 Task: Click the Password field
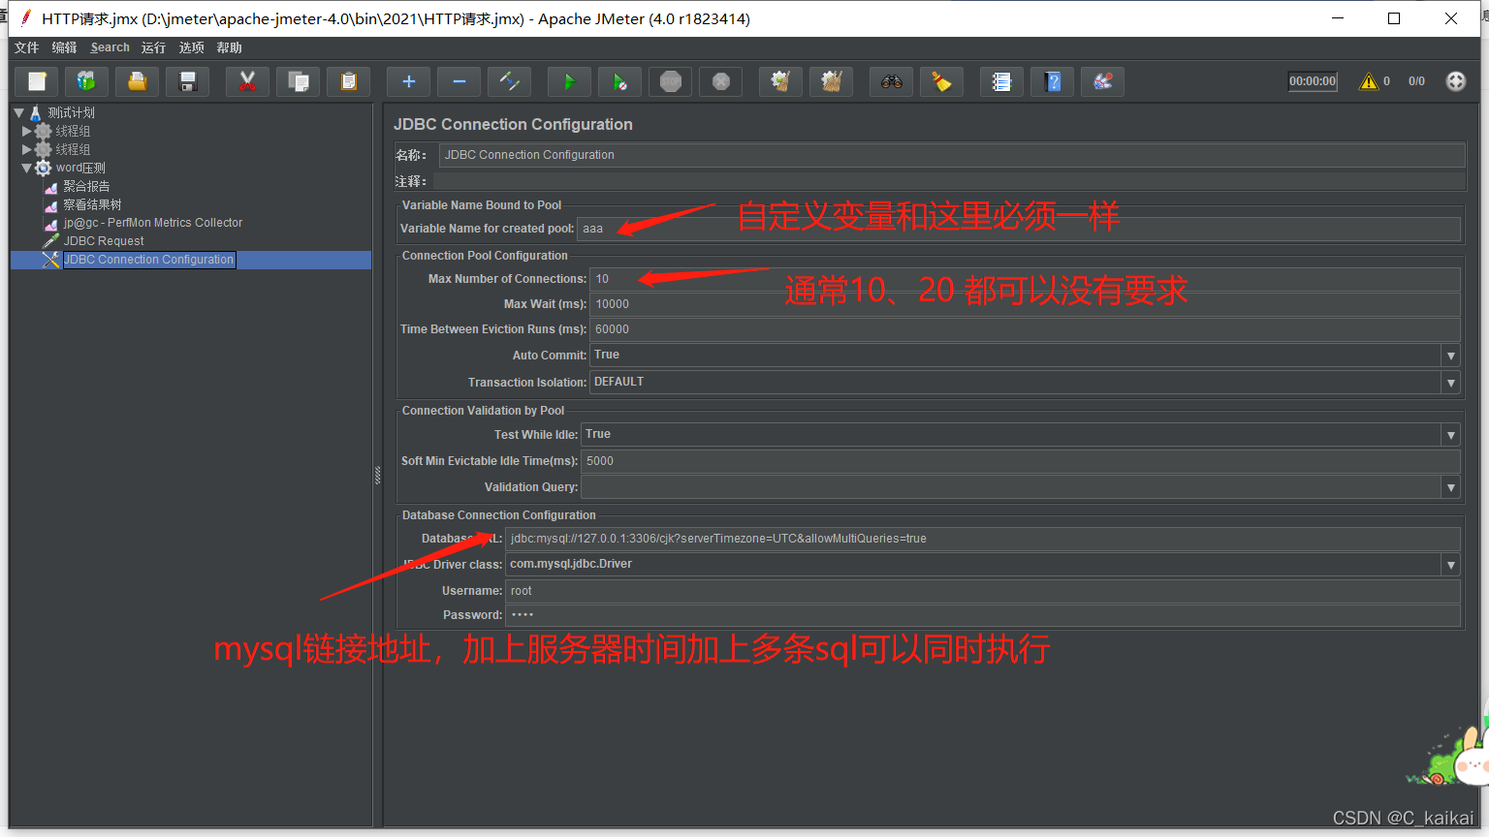tap(983, 615)
